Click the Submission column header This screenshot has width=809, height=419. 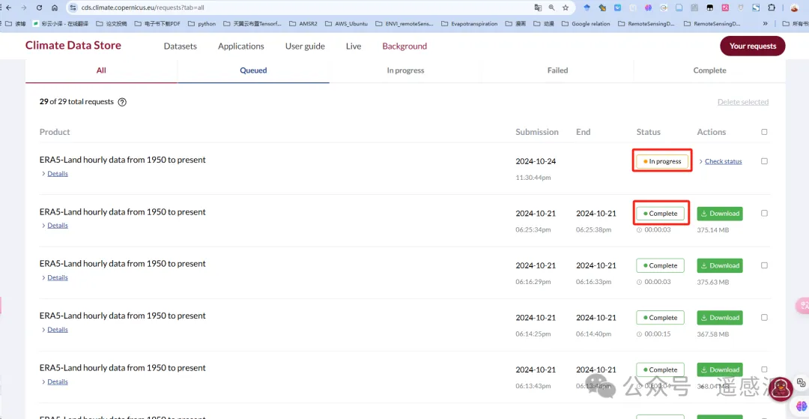click(537, 132)
